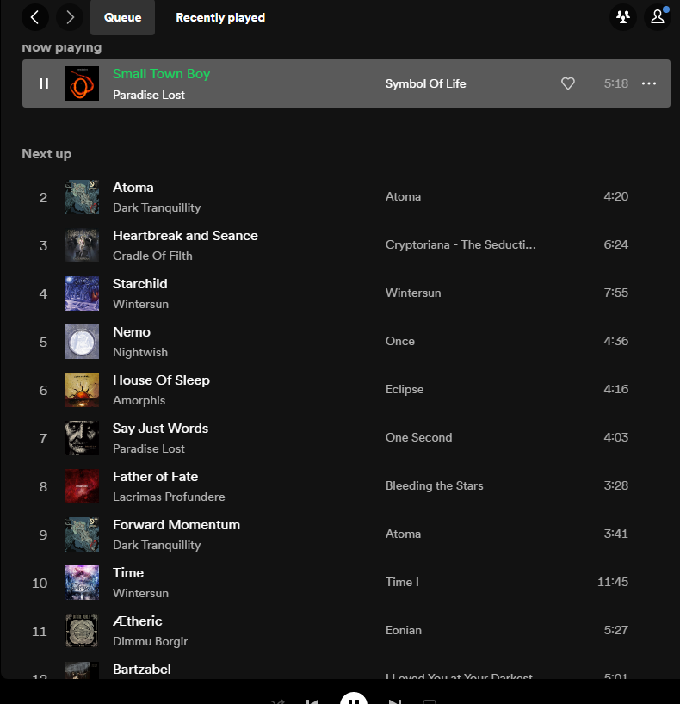Skip to the previous track

tap(312, 701)
